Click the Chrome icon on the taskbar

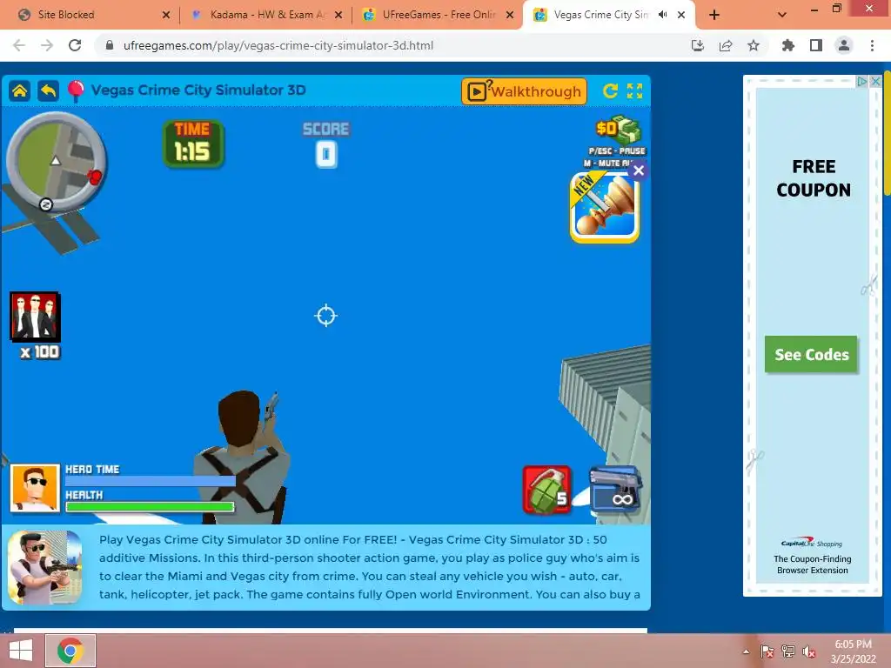pos(70,651)
